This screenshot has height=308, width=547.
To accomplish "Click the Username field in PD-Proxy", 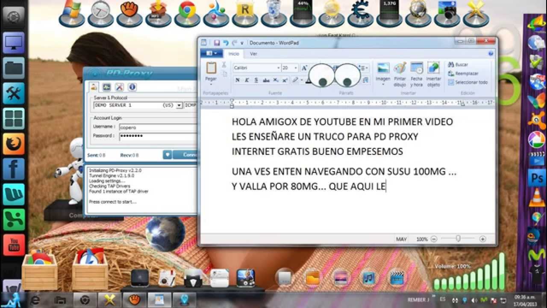I will 158,127.
